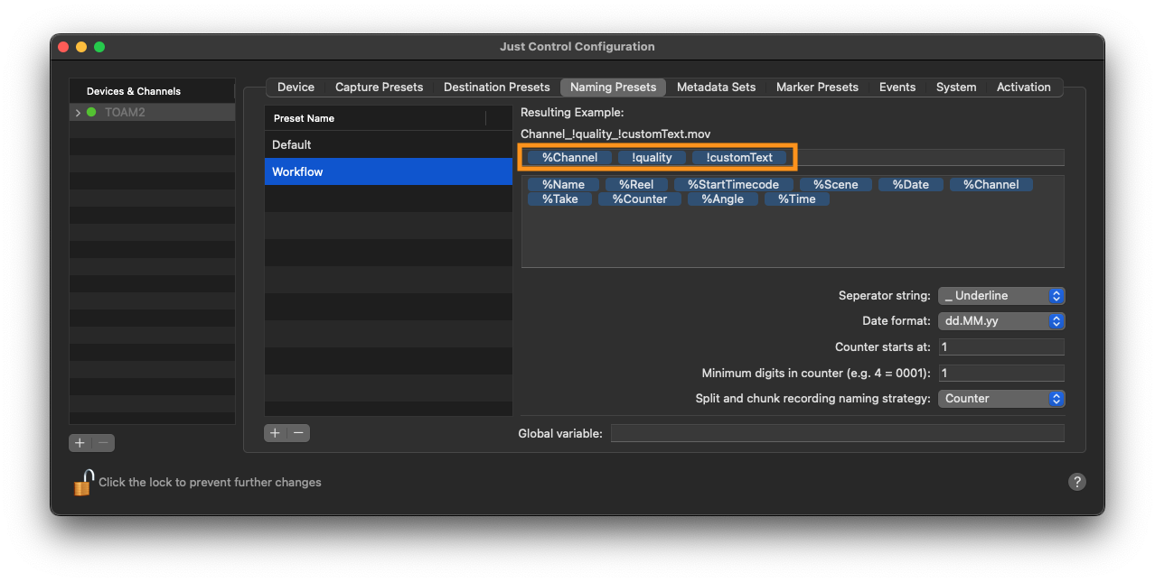1155x582 pixels.
Task: Switch to the Device tab
Action: [x=296, y=88]
